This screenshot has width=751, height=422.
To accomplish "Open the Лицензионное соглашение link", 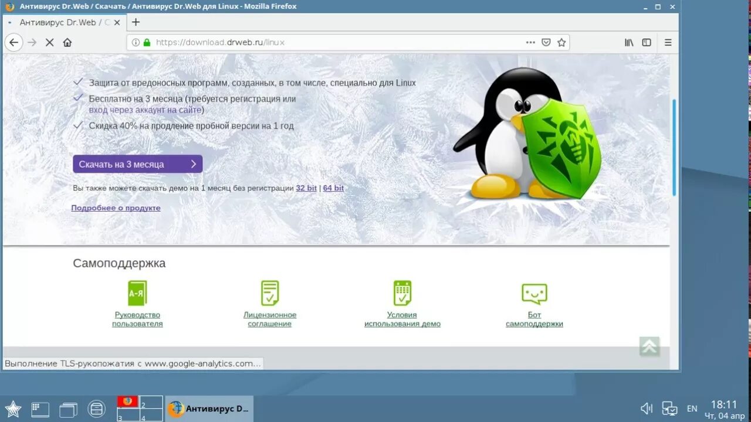I will pyautogui.click(x=270, y=319).
